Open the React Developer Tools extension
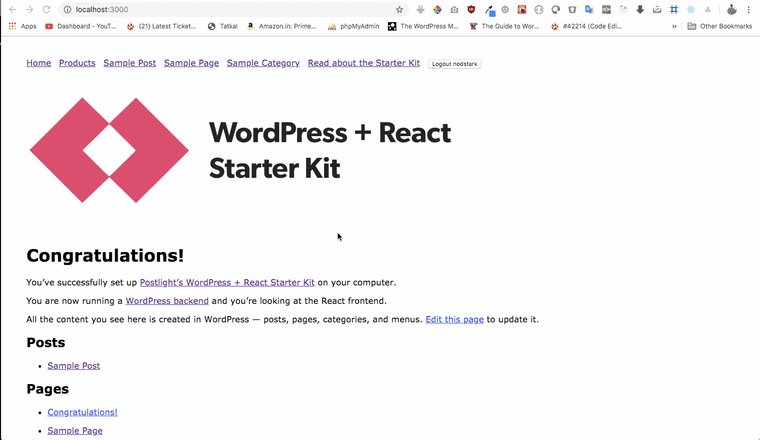 691,9
